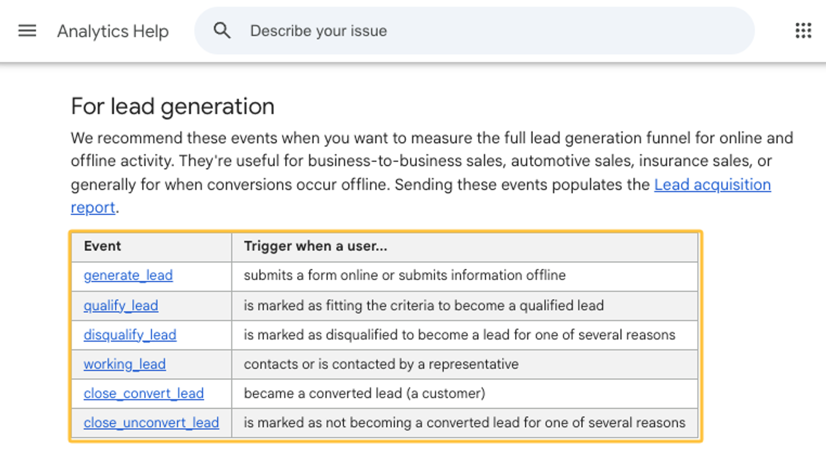
Task: Open the working_lead event link
Action: click(x=124, y=364)
